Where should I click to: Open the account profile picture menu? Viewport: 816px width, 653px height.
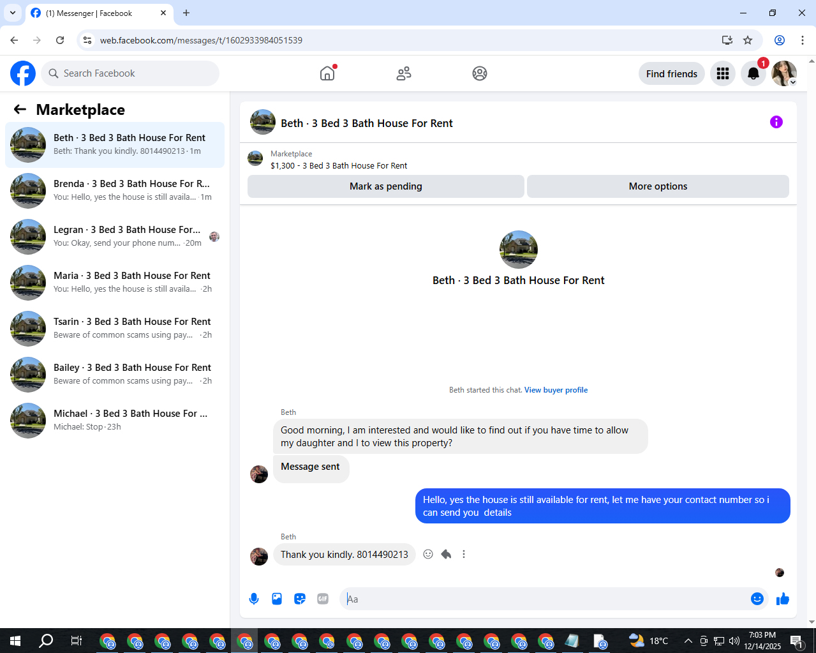click(784, 73)
